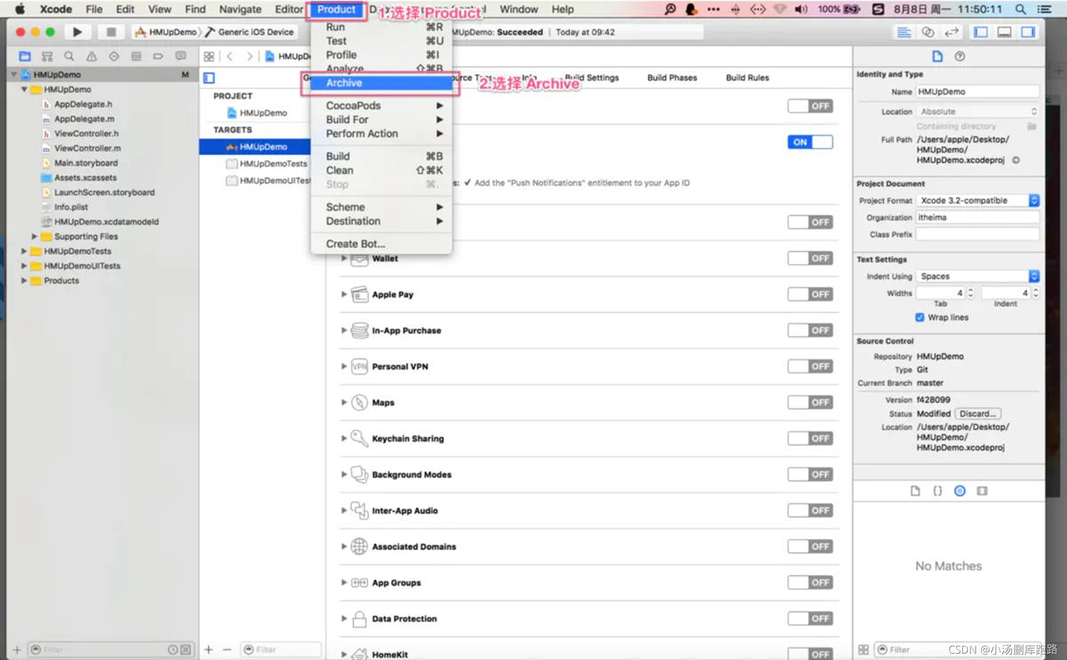Screen dimensions: 1067x660
Task: Go back with the jump bar arrow
Action: tap(229, 56)
